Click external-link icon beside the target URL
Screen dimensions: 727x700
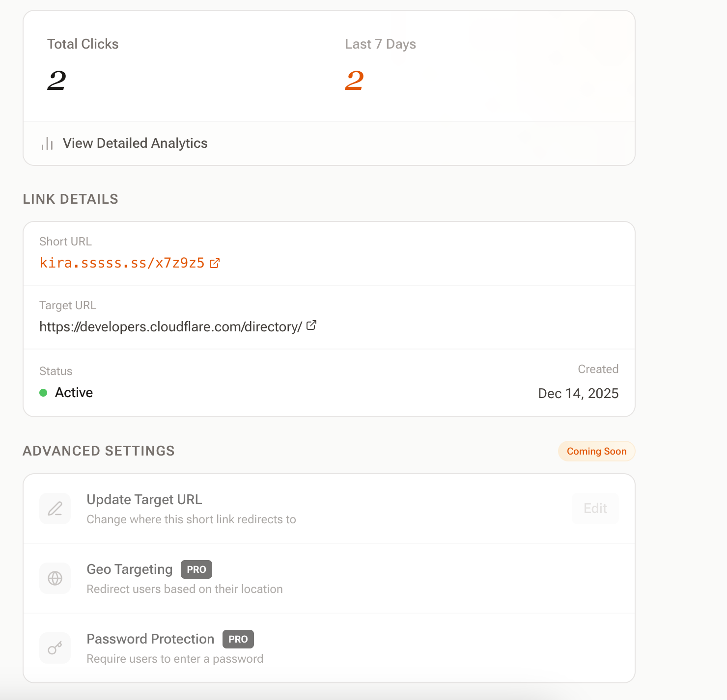(311, 325)
